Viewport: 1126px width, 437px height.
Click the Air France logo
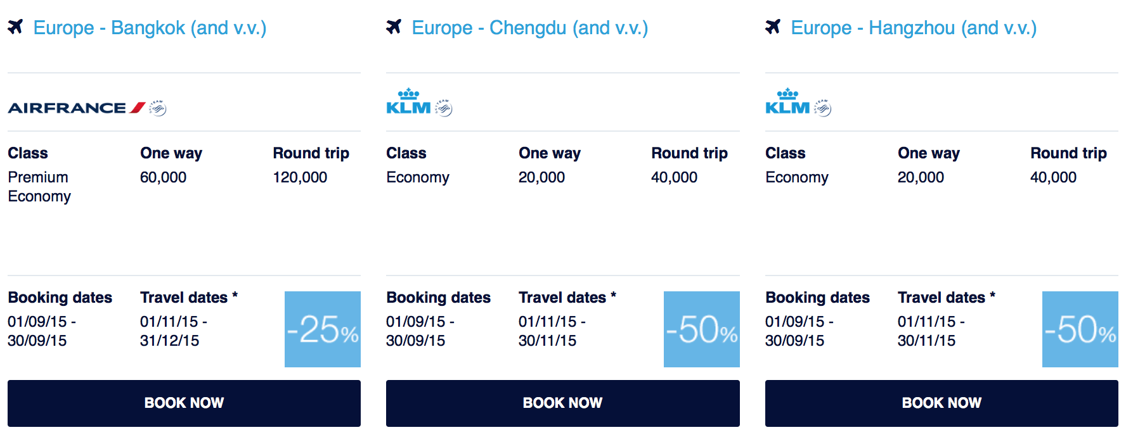(77, 108)
